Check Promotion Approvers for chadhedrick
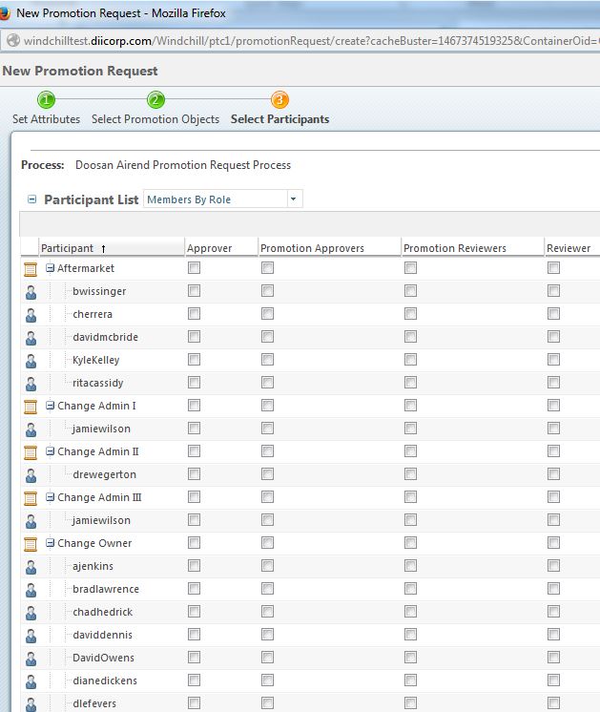 tap(267, 612)
